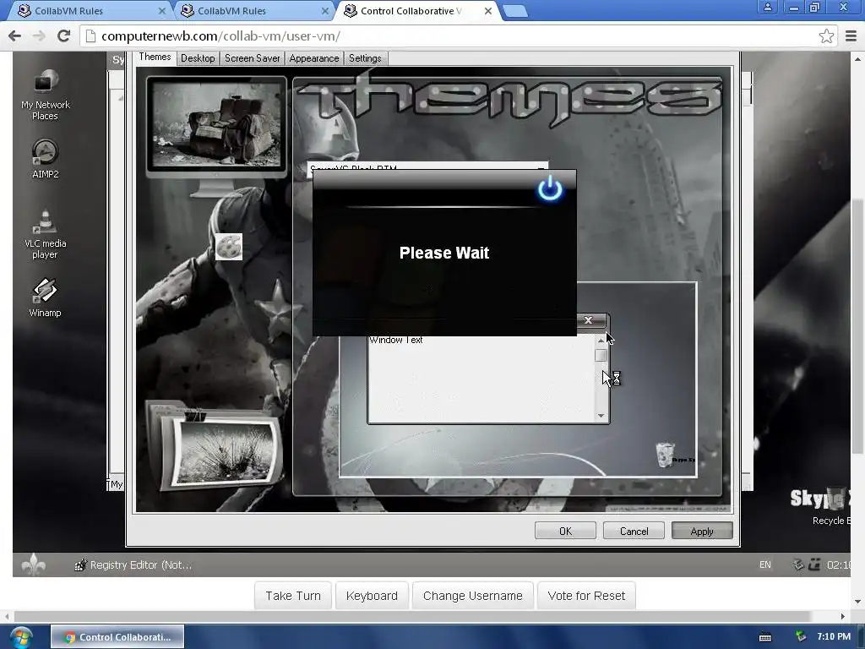Viewport: 865px width, 649px height.
Task: Click the OK button in Display Properties
Action: point(565,531)
